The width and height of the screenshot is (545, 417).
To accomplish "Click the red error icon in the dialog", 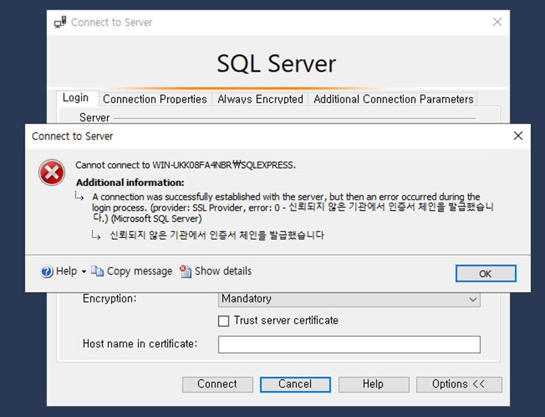I will tap(51, 173).
